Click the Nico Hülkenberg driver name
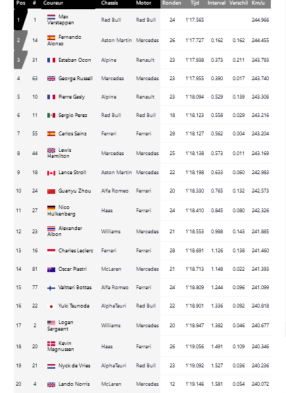The image size is (286, 393). 61,210
